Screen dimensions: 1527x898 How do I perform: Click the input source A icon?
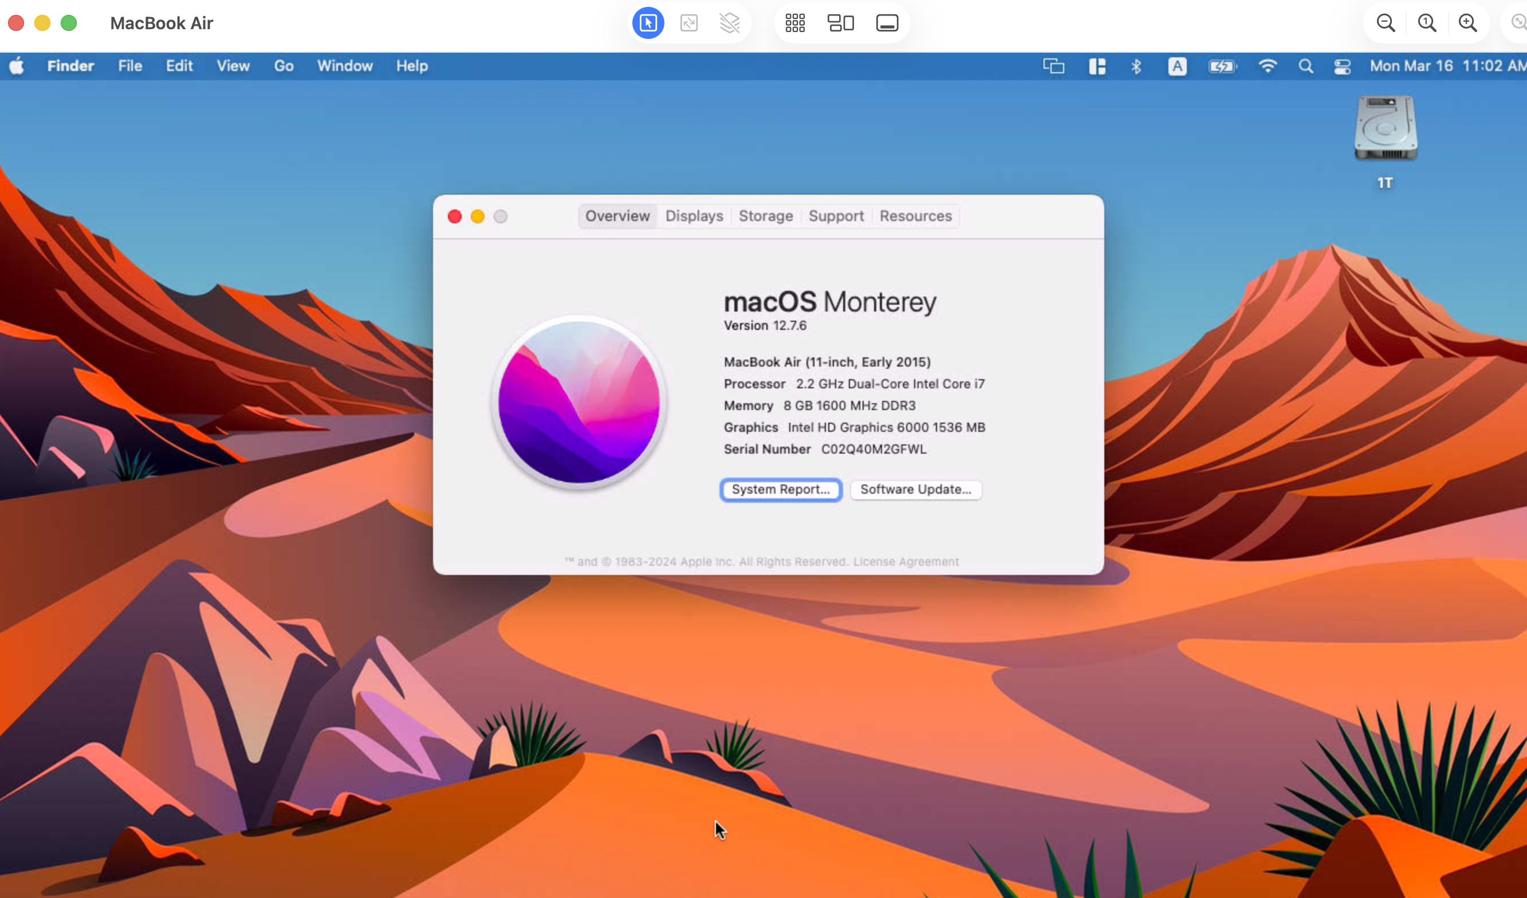point(1177,66)
